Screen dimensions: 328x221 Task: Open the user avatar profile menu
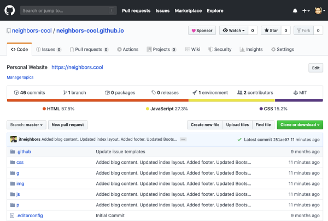coord(320,10)
